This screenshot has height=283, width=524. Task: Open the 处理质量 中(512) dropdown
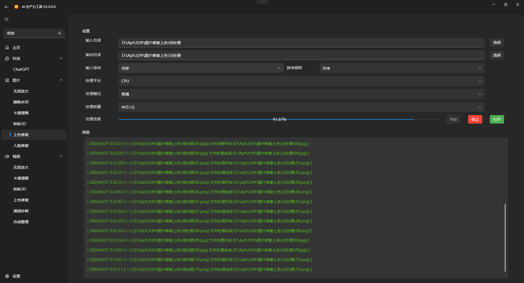pyautogui.click(x=301, y=107)
